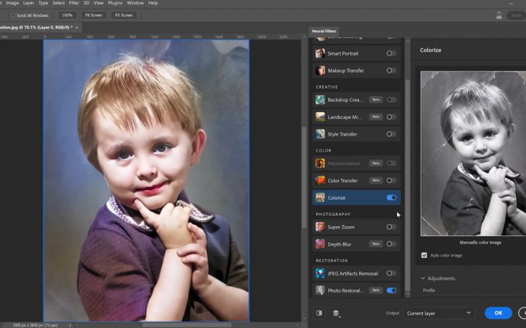Click the status bar arrow expander
Viewport: 526px width, 328px height.
(70, 325)
